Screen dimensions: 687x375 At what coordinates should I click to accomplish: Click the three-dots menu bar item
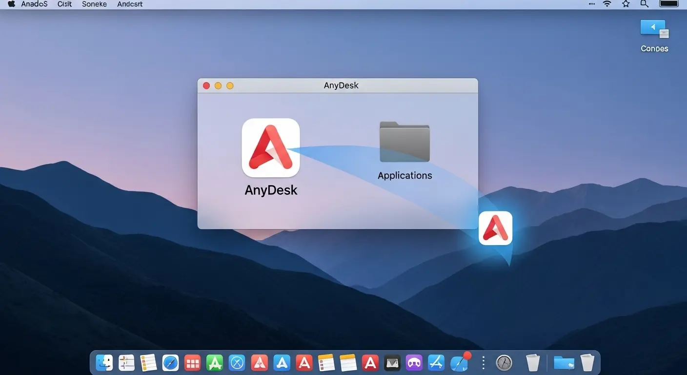592,4
